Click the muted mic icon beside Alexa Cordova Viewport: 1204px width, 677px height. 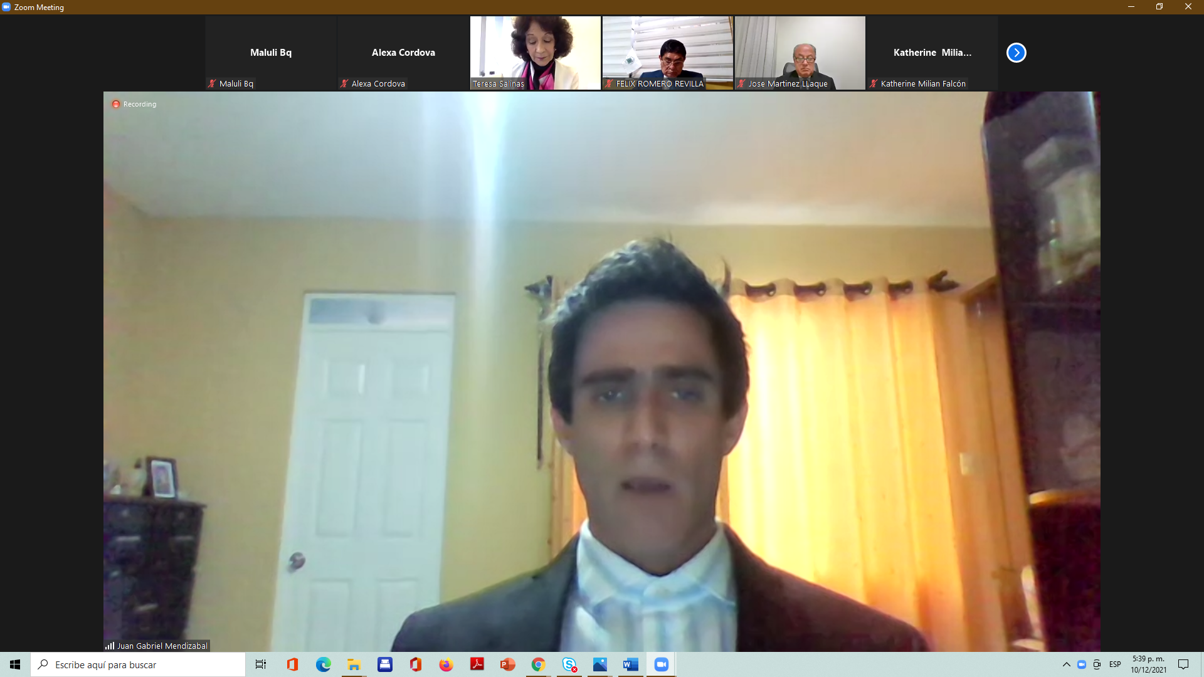[x=344, y=83]
